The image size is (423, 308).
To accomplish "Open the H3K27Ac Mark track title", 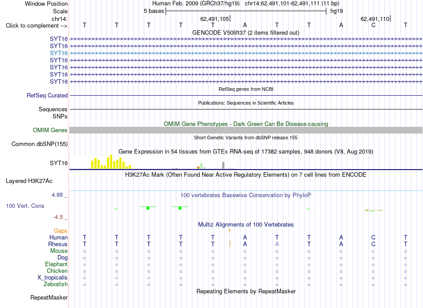I will click(x=246, y=175).
